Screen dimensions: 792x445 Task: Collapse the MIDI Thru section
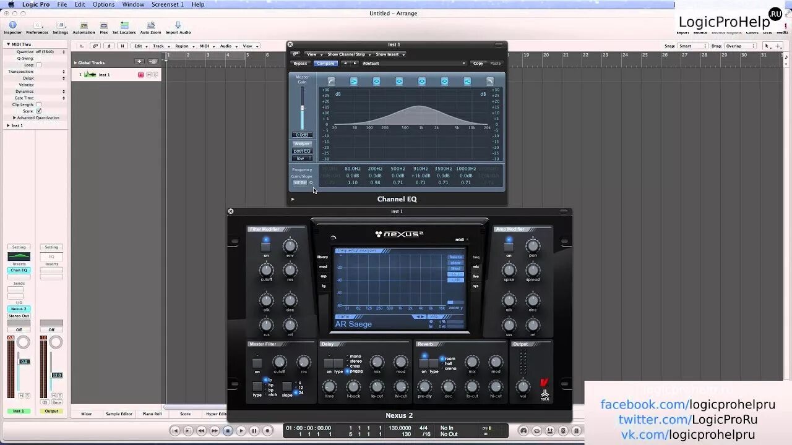(9, 44)
